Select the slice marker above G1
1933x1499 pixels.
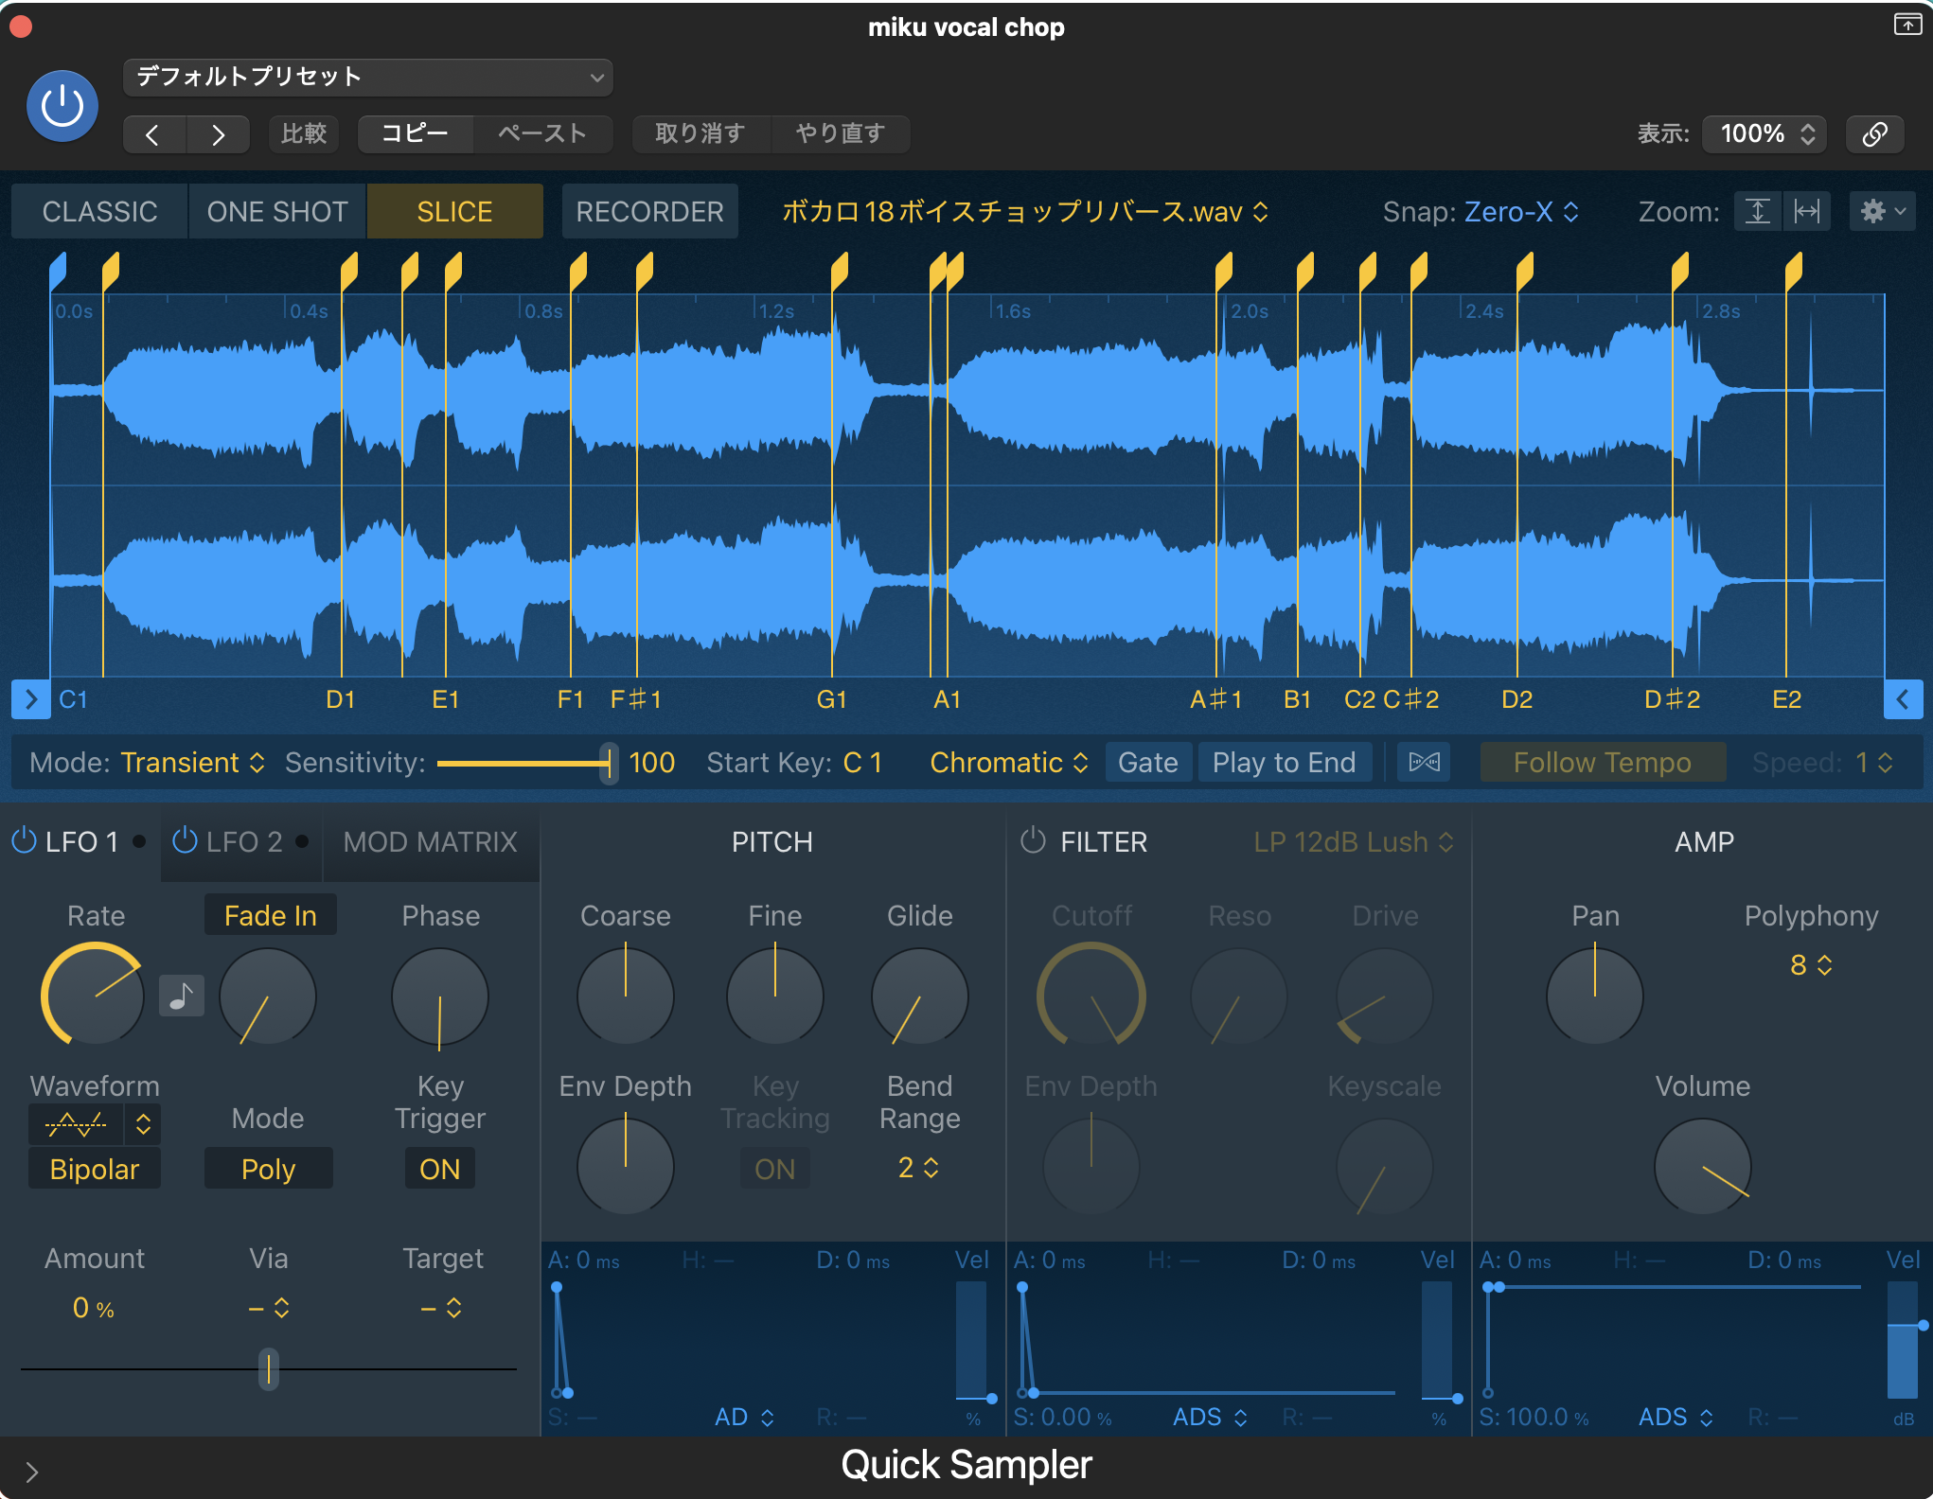(x=839, y=273)
